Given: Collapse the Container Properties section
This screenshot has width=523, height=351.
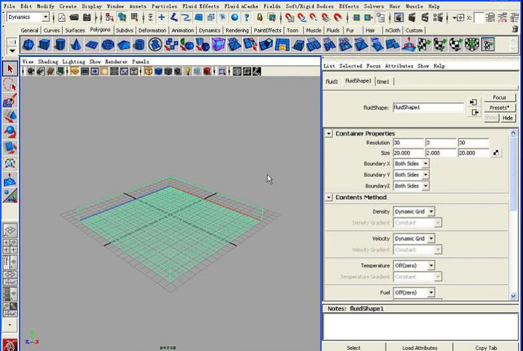Looking at the screenshot, I should (329, 134).
